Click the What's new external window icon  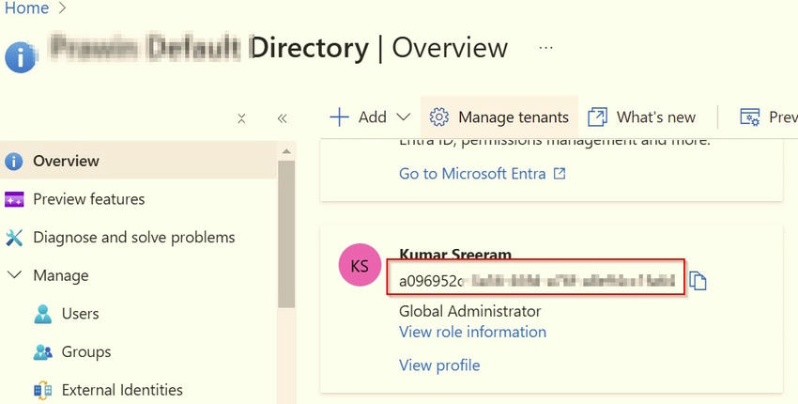[597, 117]
